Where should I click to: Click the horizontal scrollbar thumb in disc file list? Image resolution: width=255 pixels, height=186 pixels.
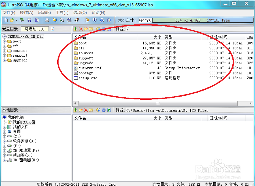tap(158, 103)
